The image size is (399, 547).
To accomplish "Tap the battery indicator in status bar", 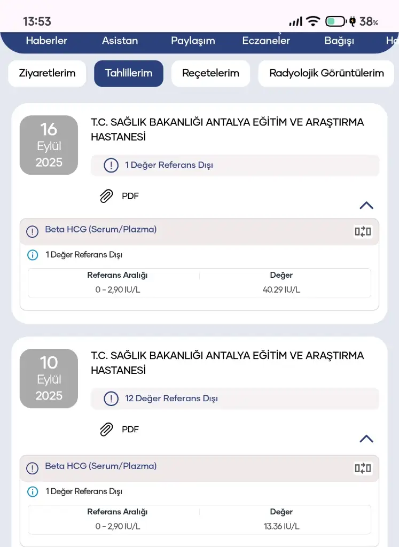I will point(335,21).
